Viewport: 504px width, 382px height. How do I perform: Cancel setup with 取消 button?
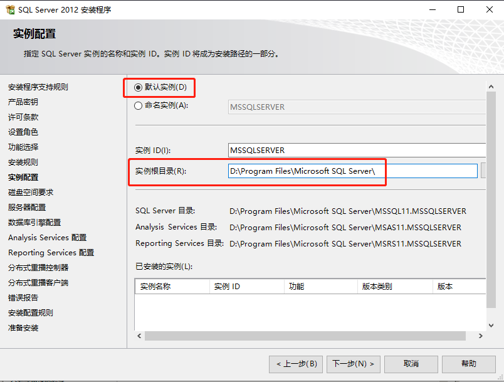[x=411, y=364]
